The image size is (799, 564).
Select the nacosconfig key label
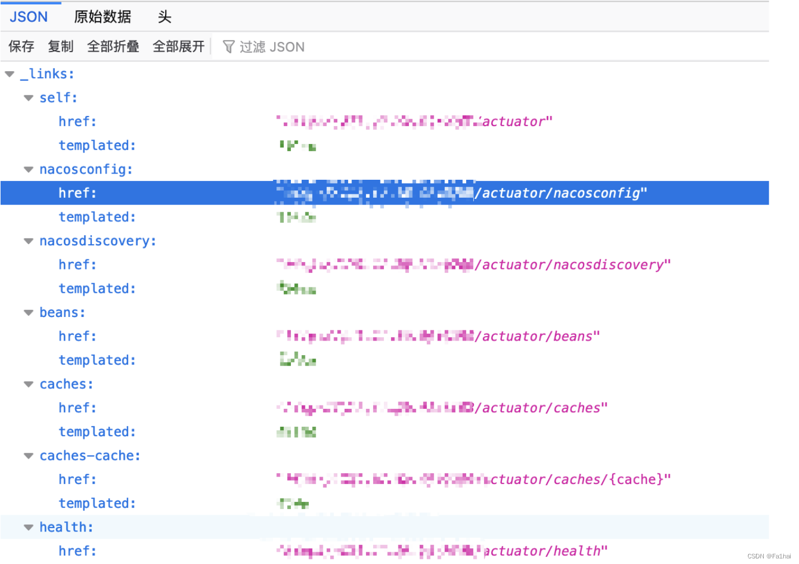pyautogui.click(x=86, y=169)
